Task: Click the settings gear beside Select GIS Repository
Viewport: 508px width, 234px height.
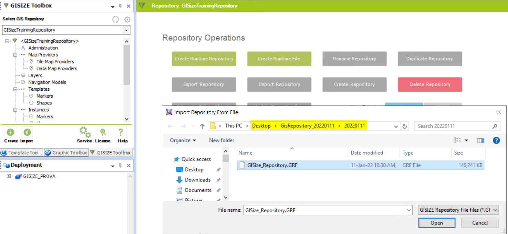Action: click(127, 19)
